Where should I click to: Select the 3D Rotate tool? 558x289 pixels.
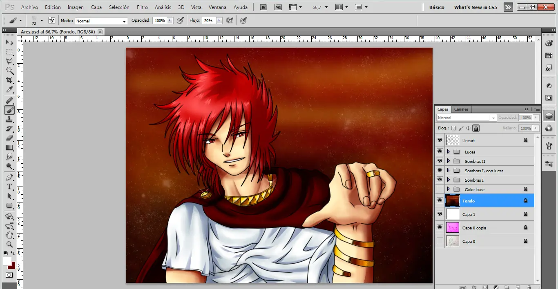[x=9, y=216]
